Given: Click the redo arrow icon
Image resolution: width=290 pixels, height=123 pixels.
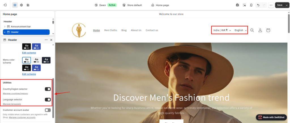Looking at the screenshot, I should 264,5.
